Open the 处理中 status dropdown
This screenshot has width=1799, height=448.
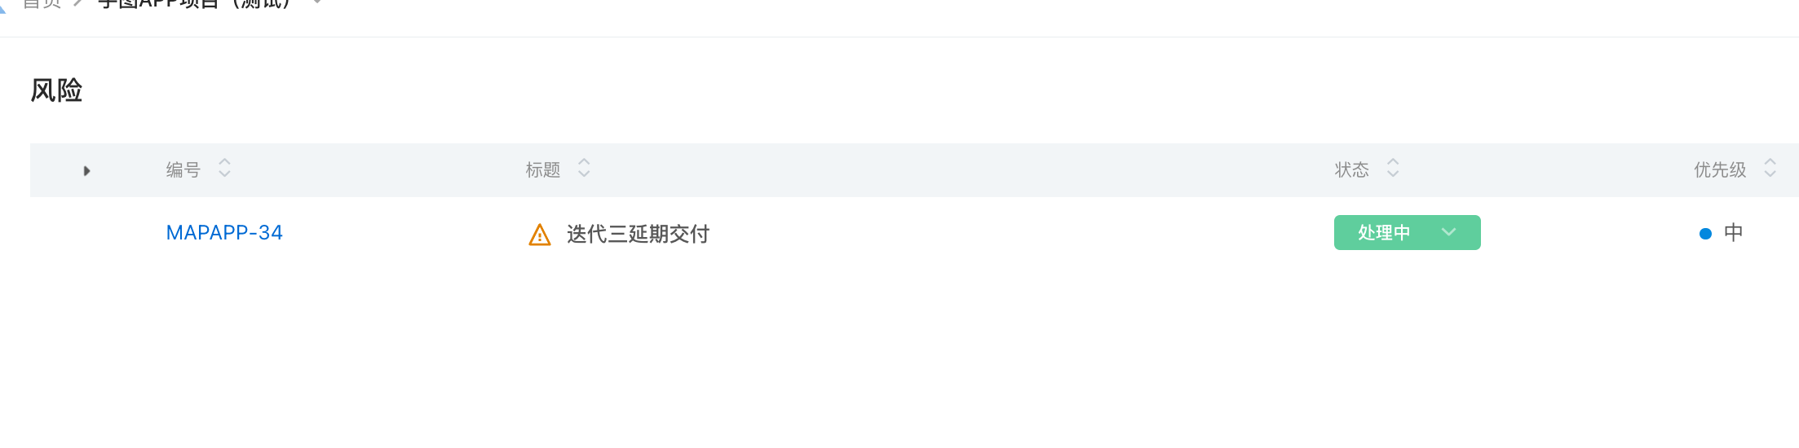pyautogui.click(x=1408, y=233)
